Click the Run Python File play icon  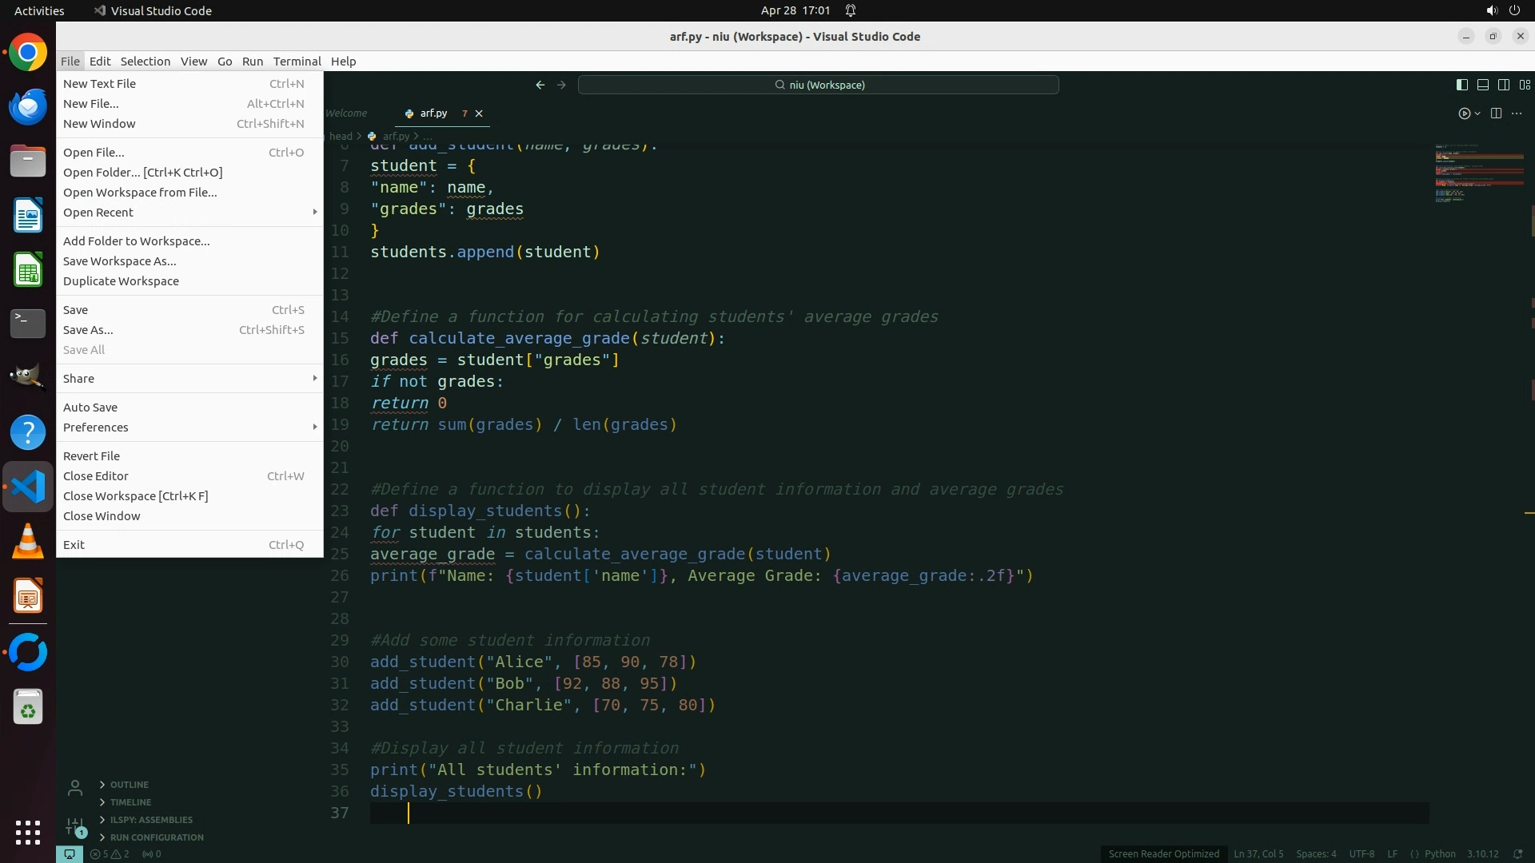click(x=1464, y=113)
